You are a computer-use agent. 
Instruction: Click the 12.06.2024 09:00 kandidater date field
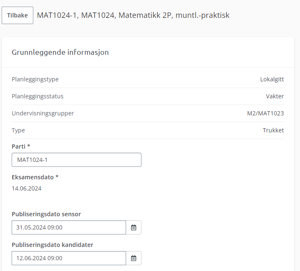[x=69, y=258]
